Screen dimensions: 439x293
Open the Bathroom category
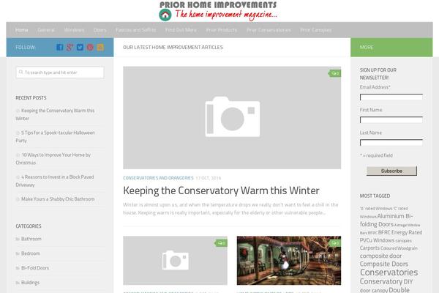pos(31,239)
